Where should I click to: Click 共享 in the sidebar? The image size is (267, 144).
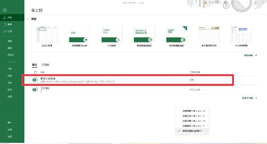click(10, 76)
